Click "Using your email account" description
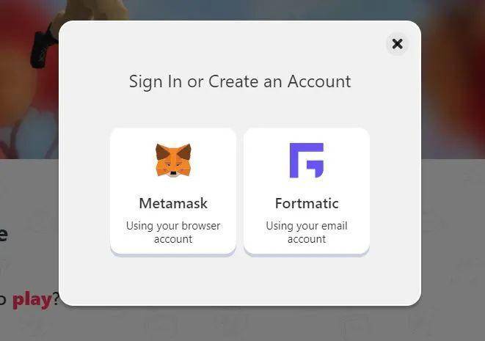Viewport: 485px width, 341px height. tap(306, 232)
